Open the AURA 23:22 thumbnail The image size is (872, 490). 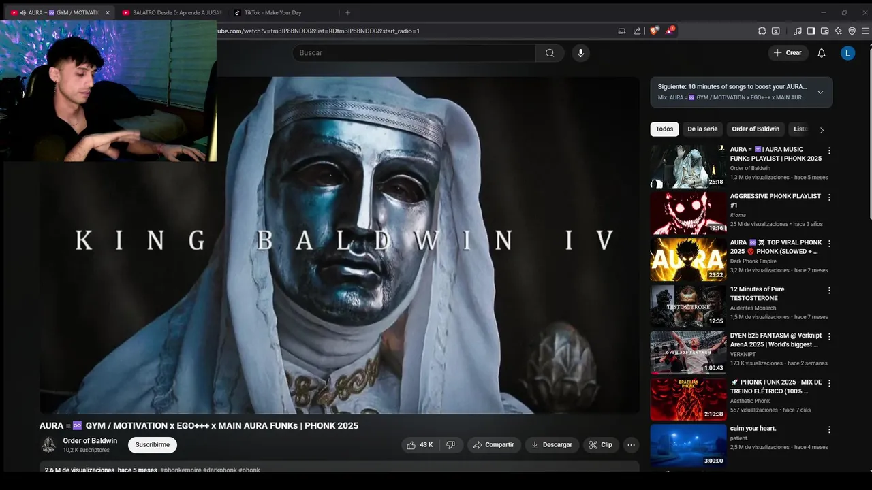click(x=688, y=259)
